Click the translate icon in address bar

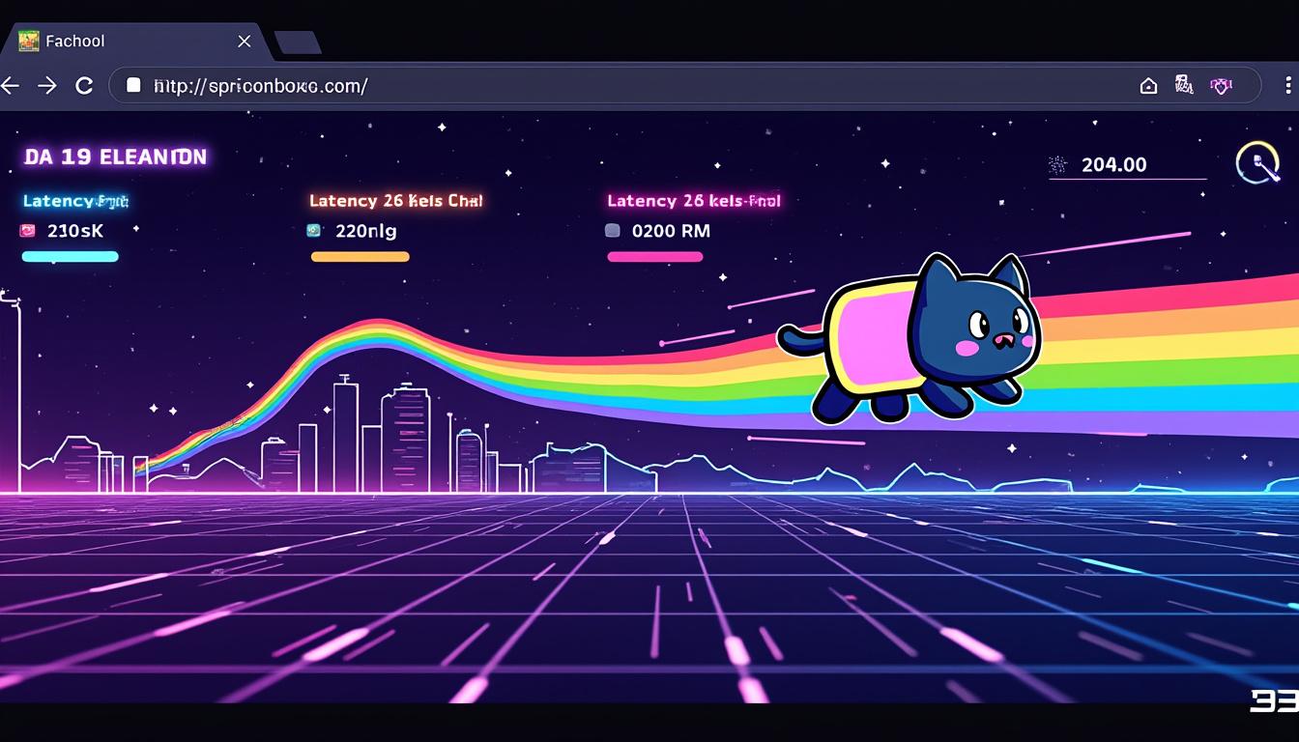[1184, 85]
